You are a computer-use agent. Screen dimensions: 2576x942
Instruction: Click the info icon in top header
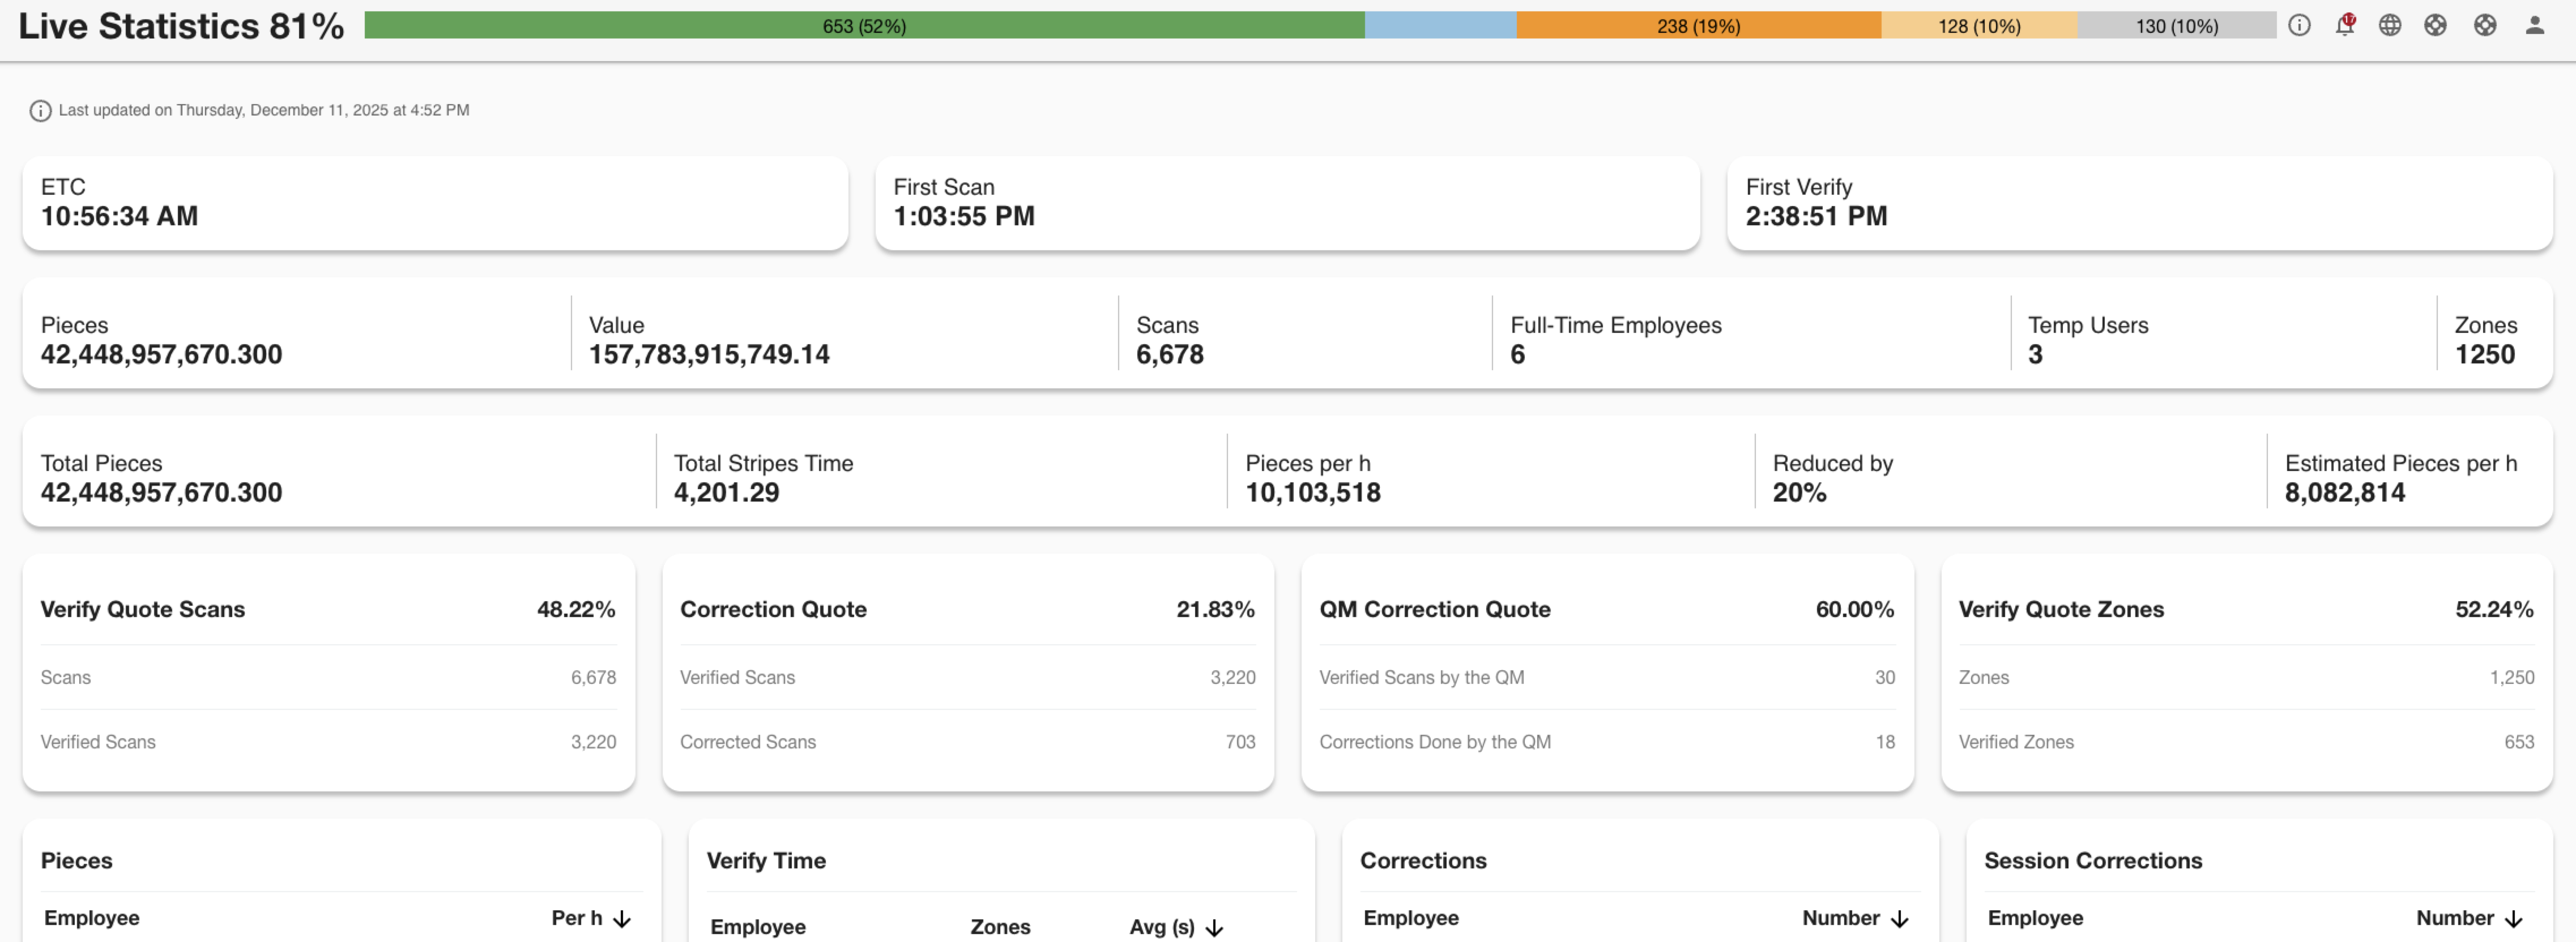click(2299, 26)
